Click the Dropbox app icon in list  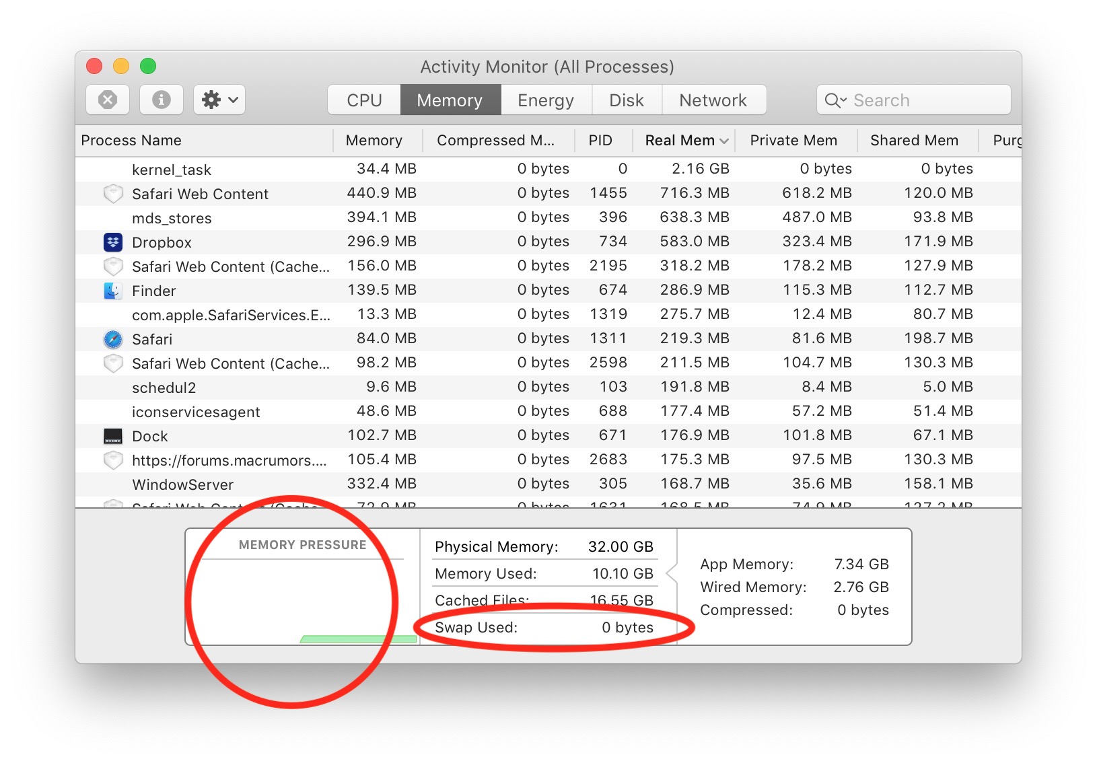112,242
